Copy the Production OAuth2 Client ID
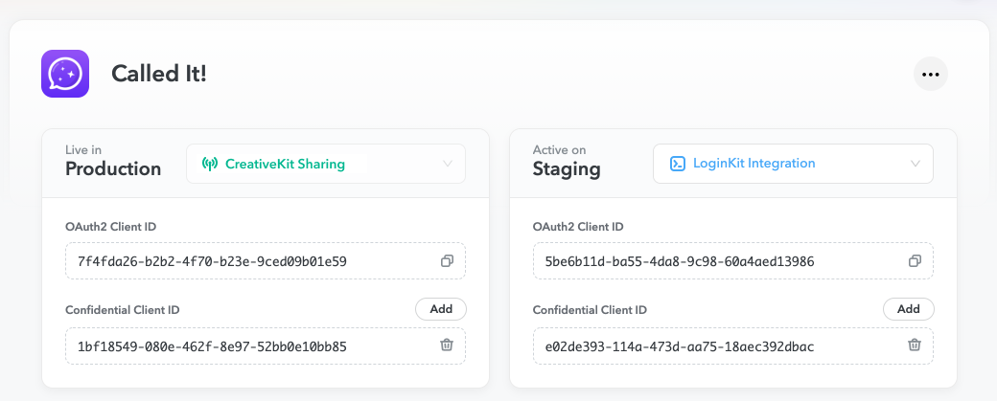 pyautogui.click(x=447, y=260)
